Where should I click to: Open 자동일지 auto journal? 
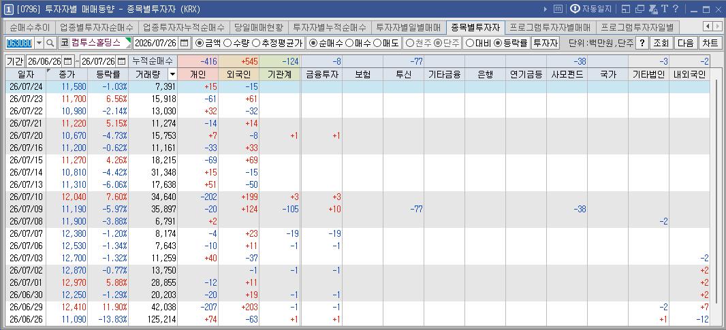pos(590,9)
